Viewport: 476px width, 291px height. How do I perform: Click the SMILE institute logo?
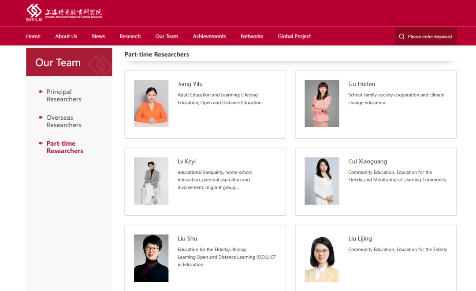click(x=64, y=13)
